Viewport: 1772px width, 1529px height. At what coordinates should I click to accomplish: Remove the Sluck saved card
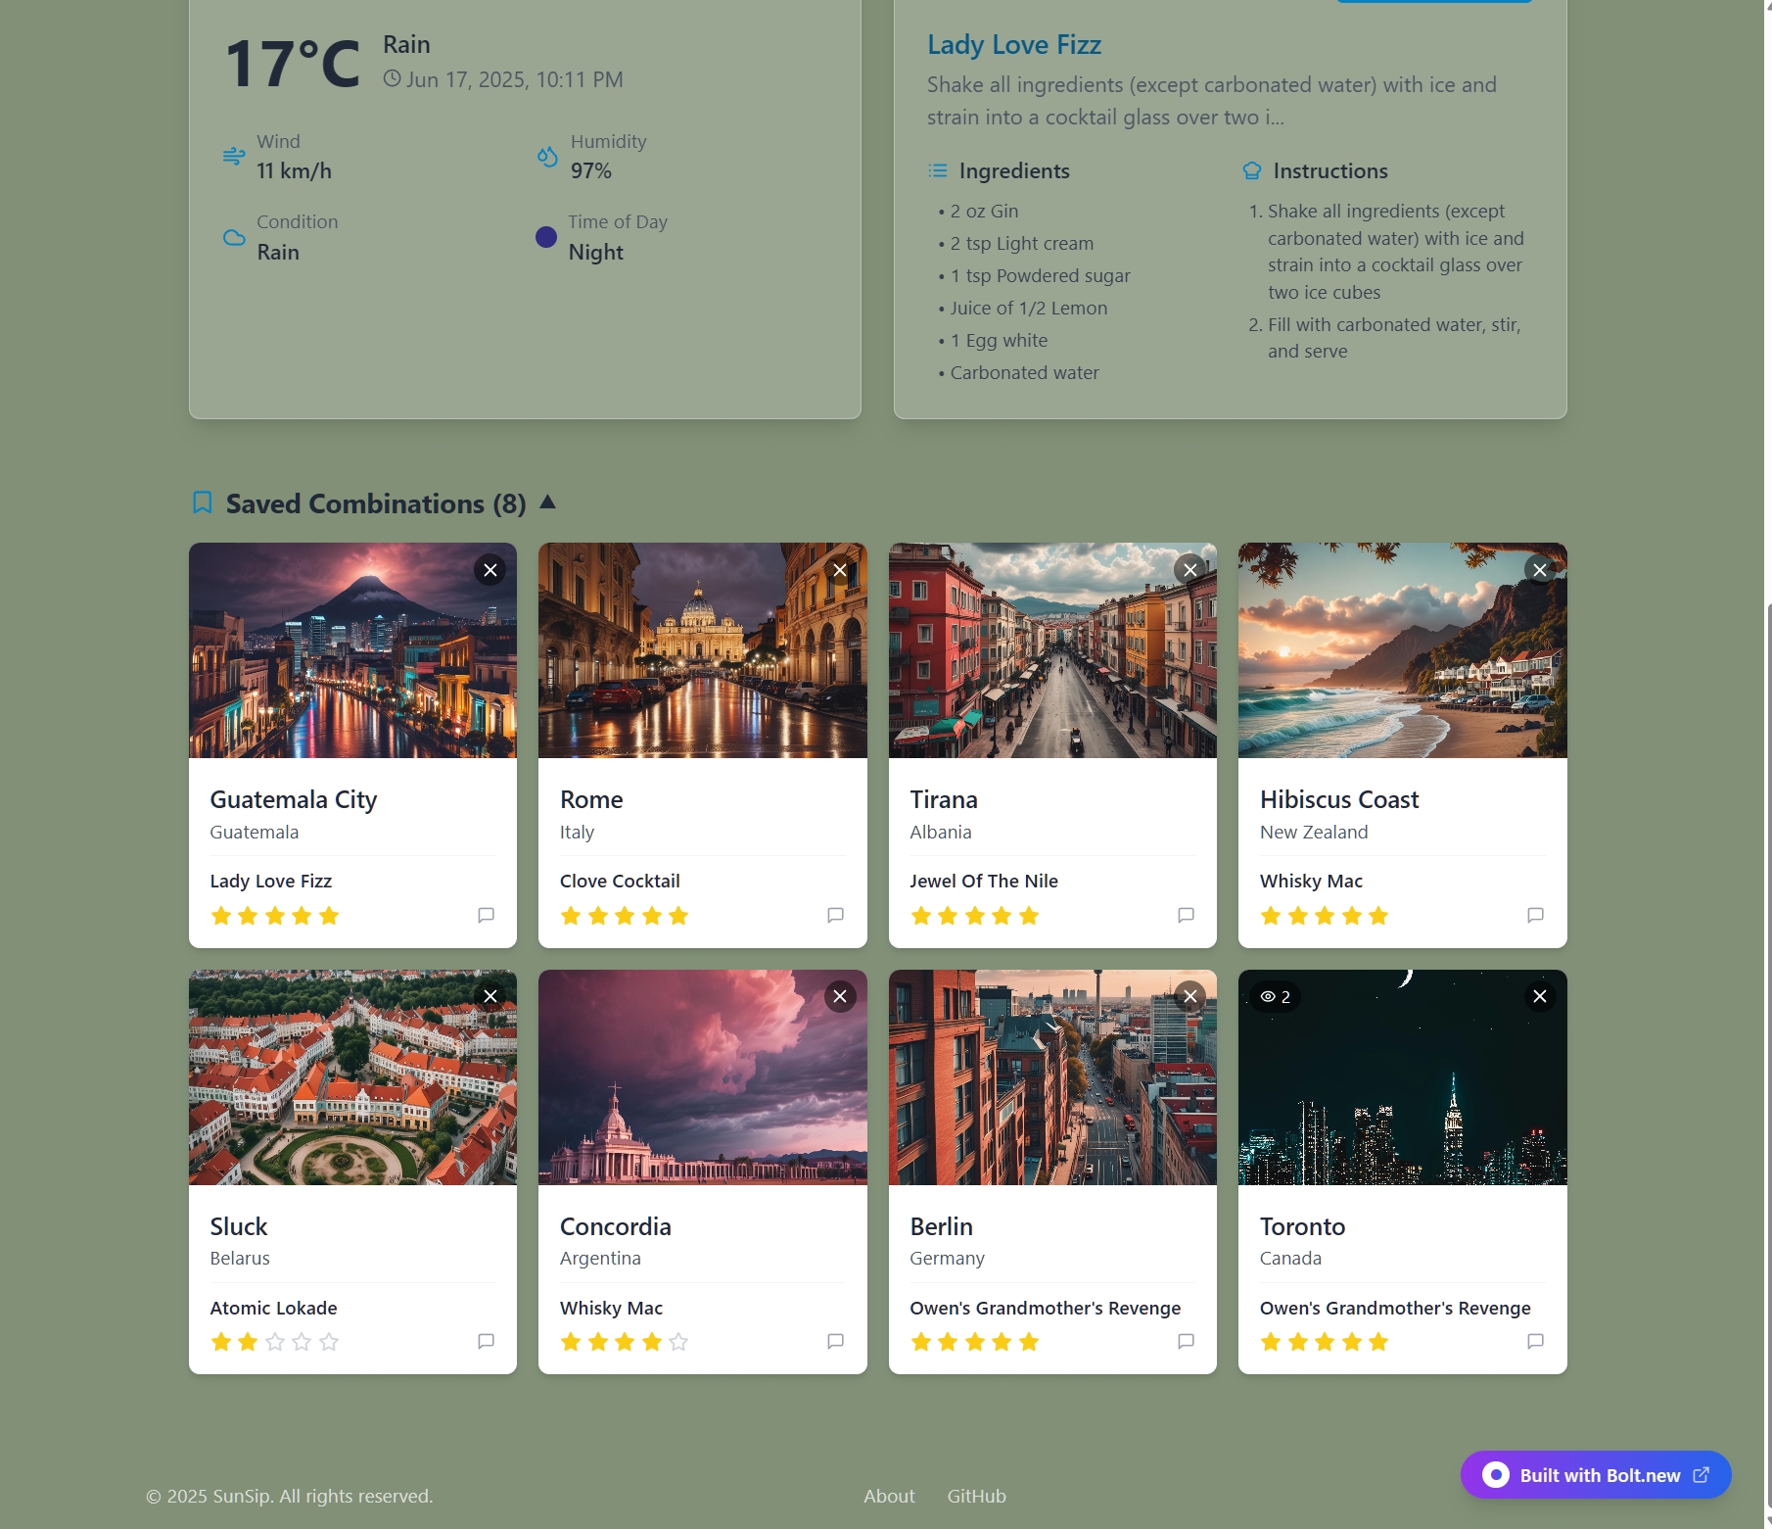[x=490, y=996]
